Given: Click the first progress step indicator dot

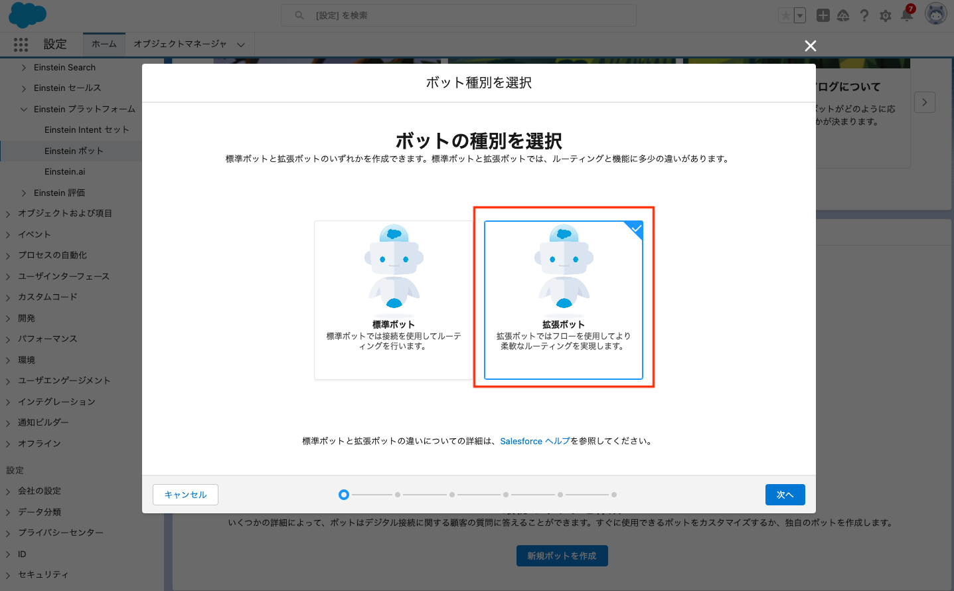Looking at the screenshot, I should point(343,495).
